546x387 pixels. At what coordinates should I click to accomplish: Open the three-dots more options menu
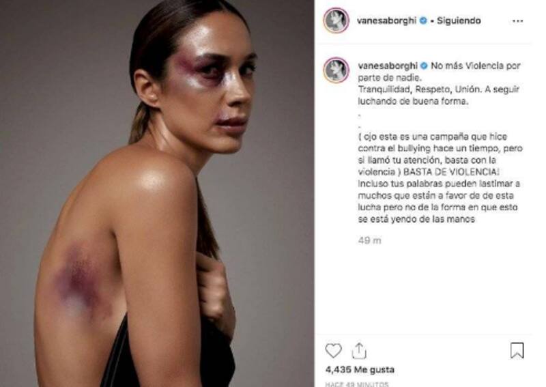(x=518, y=21)
